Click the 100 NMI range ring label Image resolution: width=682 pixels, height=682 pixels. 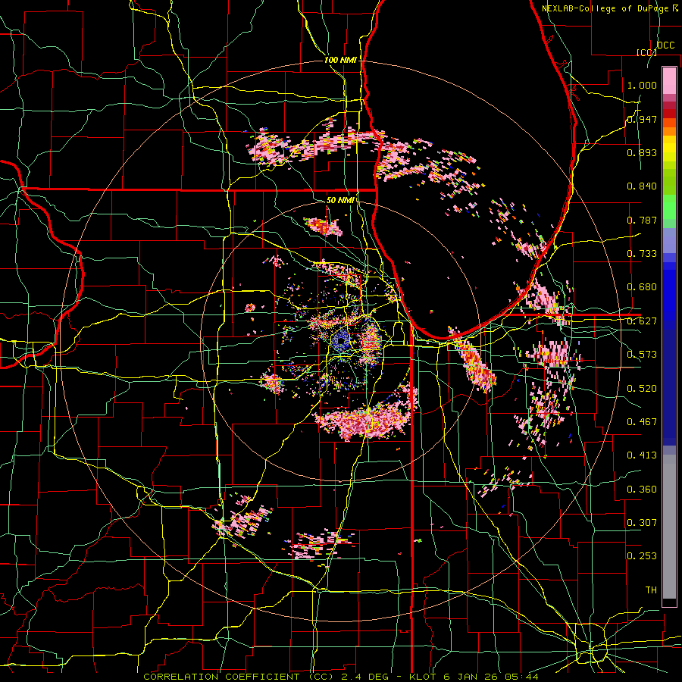click(340, 60)
